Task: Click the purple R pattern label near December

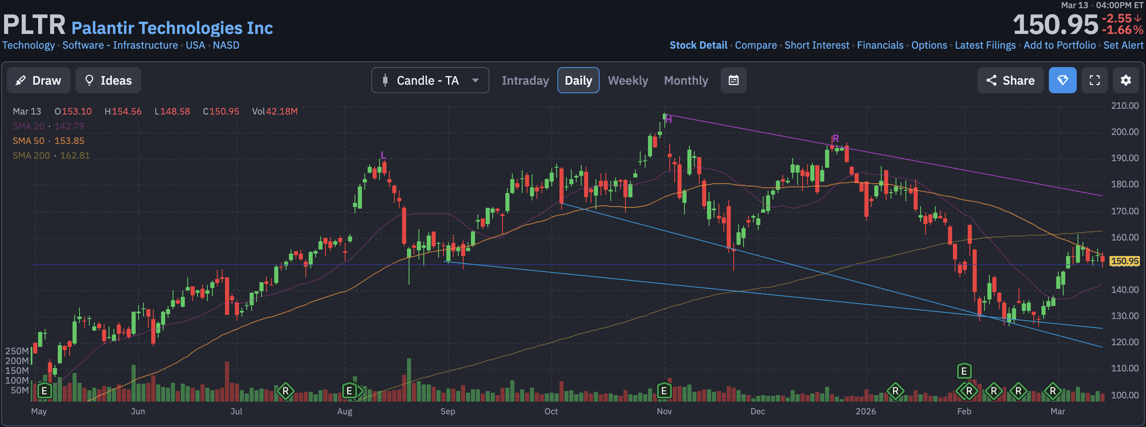Action: pyautogui.click(x=835, y=139)
